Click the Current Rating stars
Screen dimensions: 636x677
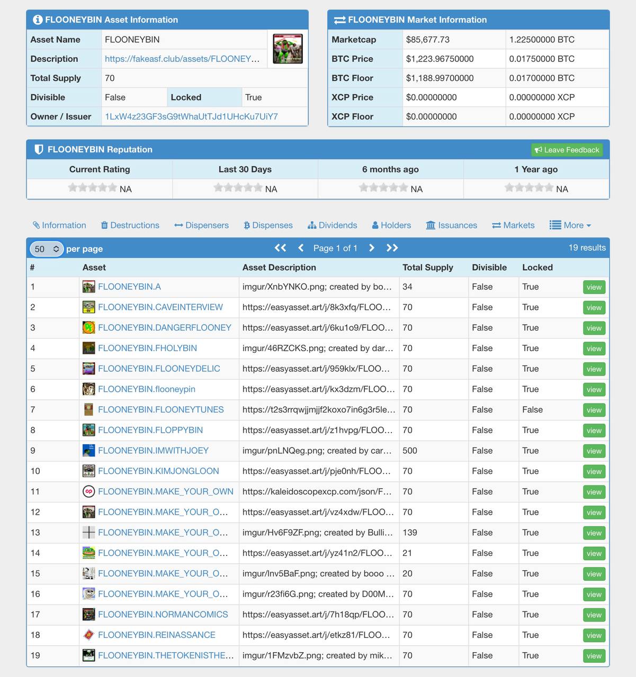(92, 187)
